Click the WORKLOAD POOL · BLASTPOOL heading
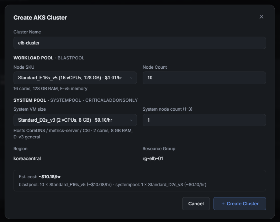 coord(49,58)
